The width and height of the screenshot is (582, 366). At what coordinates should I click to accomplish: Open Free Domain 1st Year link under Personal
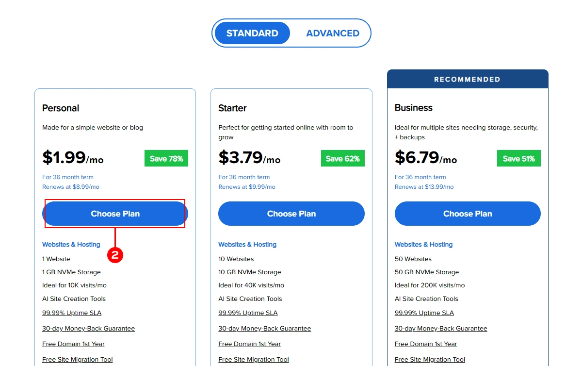pyautogui.click(x=73, y=344)
